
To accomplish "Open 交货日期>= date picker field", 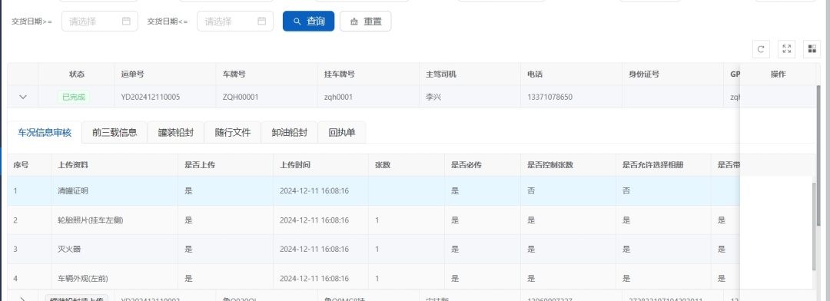I will pos(99,21).
